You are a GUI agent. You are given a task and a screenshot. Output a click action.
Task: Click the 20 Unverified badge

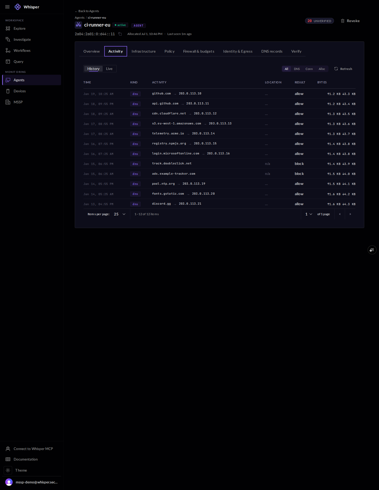[319, 21]
